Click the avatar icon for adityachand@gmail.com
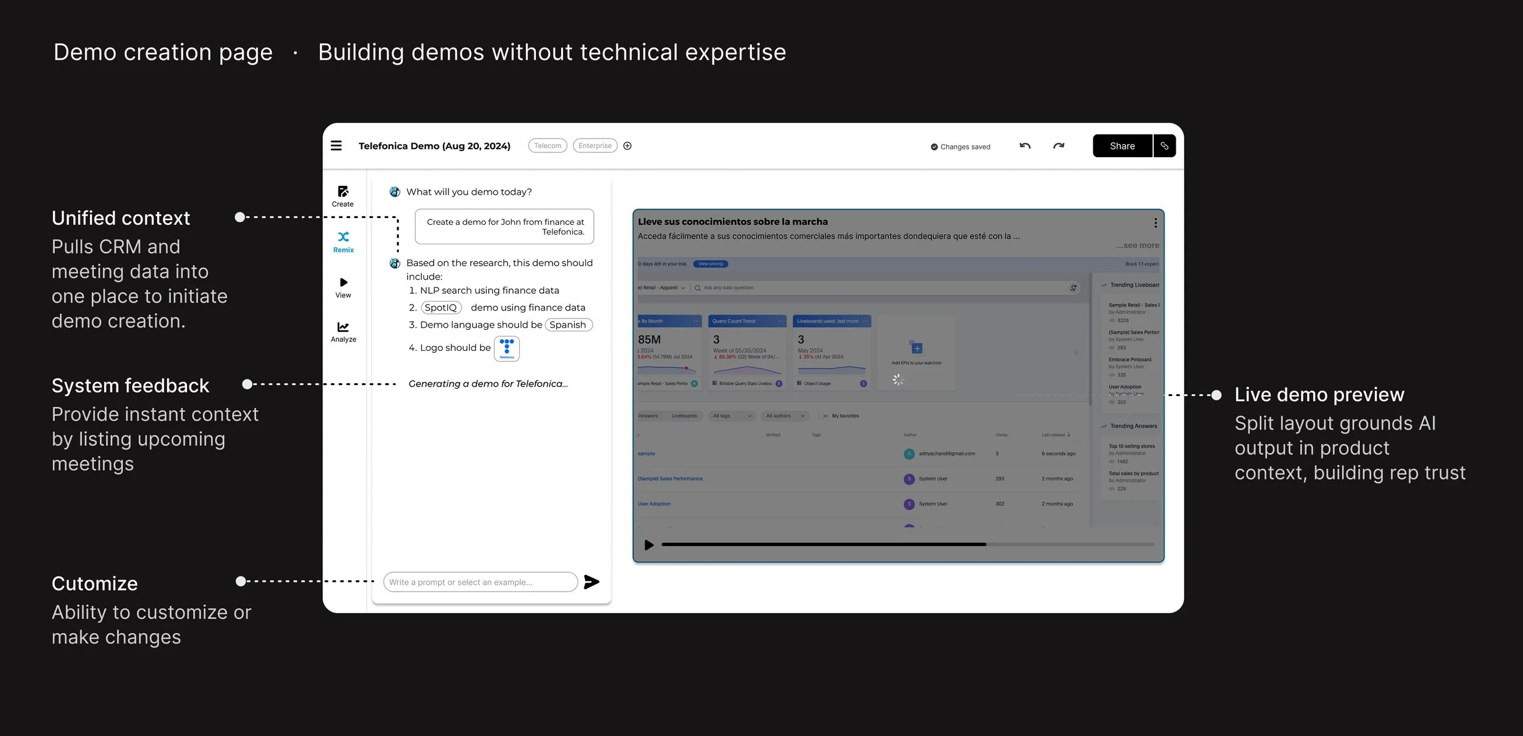 pyautogui.click(x=909, y=454)
